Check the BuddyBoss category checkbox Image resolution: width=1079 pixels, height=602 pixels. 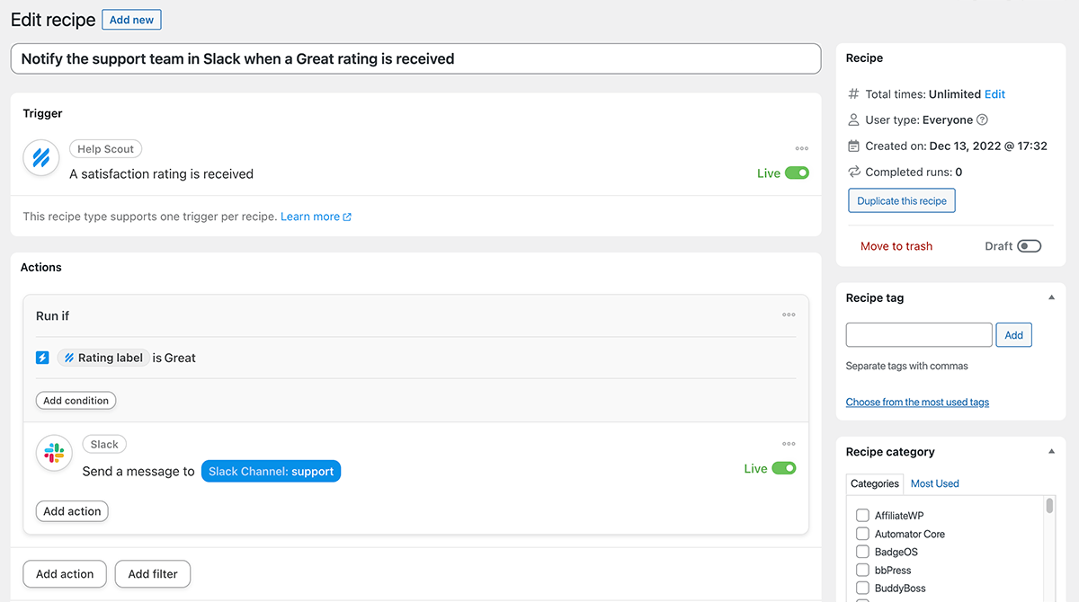862,588
